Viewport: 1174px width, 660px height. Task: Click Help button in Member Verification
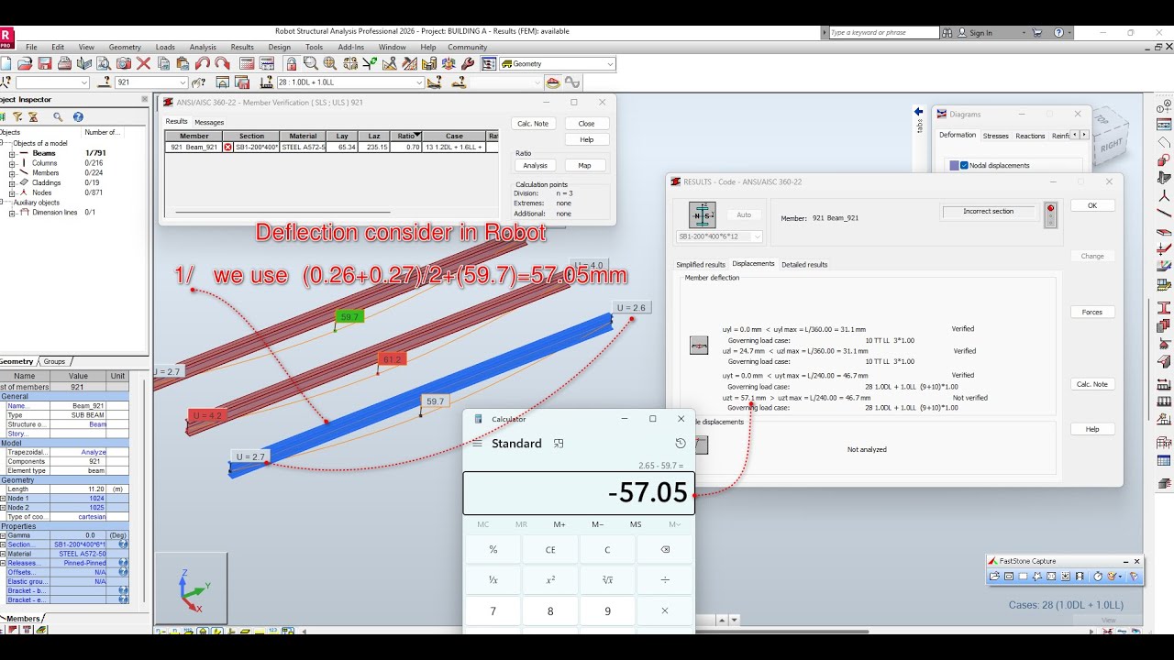586,139
